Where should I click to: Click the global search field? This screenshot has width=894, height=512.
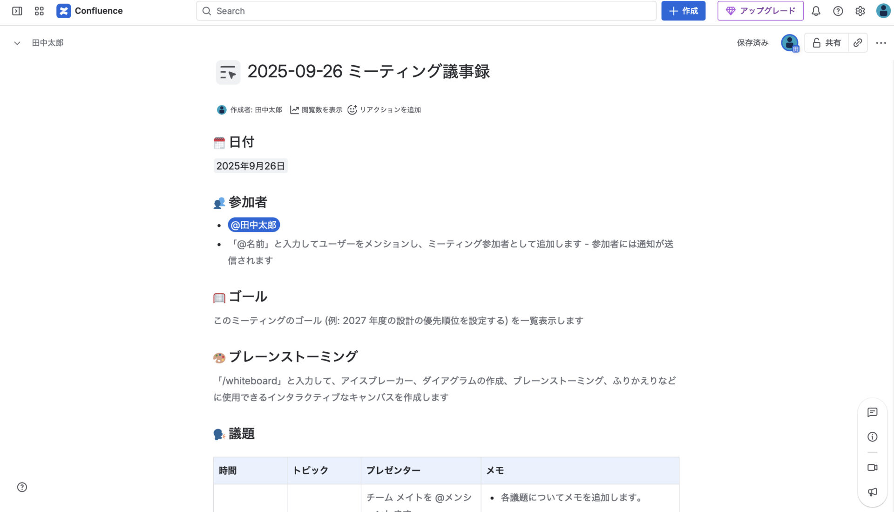coord(426,11)
